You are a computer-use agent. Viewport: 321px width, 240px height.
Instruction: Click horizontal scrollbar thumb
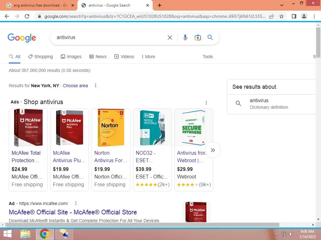pyautogui.click(x=142, y=225)
